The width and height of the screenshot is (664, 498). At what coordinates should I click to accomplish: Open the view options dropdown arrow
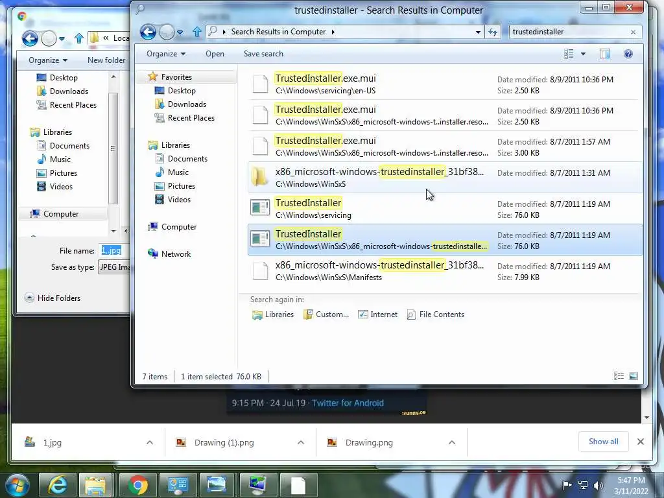tap(583, 54)
